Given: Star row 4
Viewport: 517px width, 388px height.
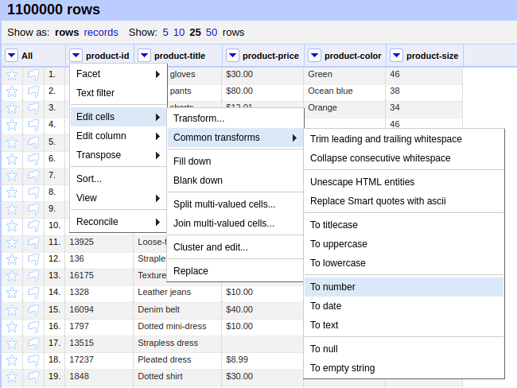Looking at the screenshot, I should coord(12,126).
